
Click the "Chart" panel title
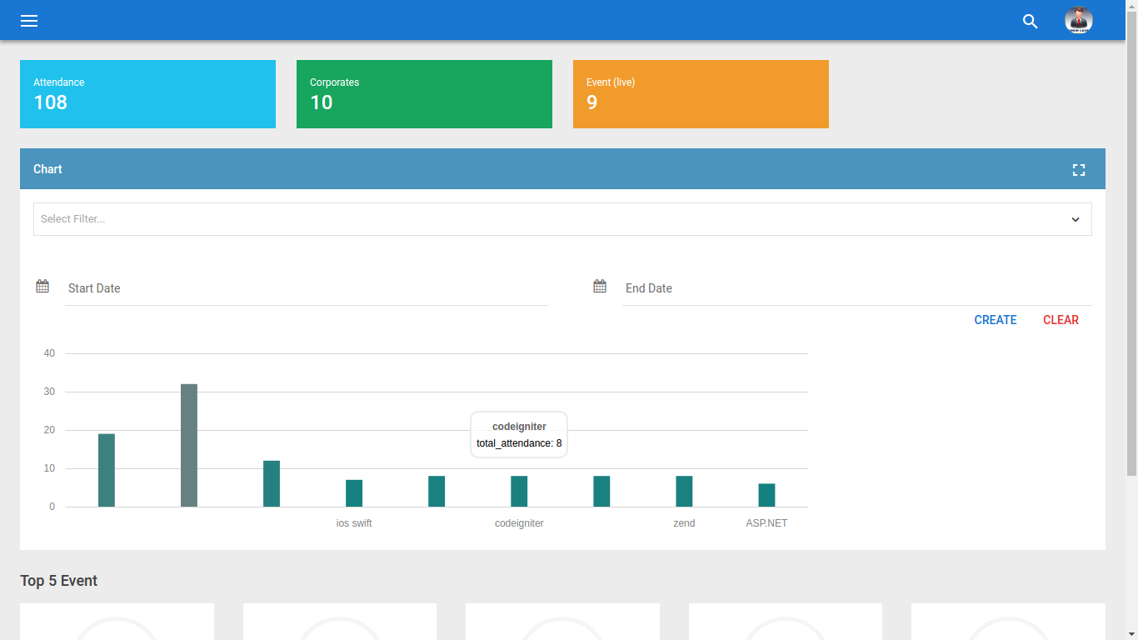tap(47, 169)
